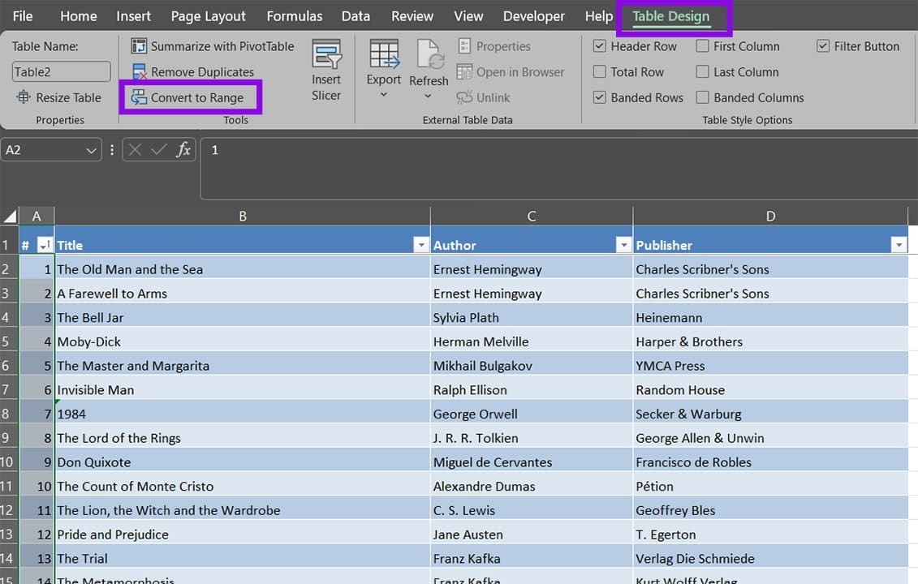Switch to the Insert tab
The width and height of the screenshot is (918, 584).
click(x=133, y=16)
